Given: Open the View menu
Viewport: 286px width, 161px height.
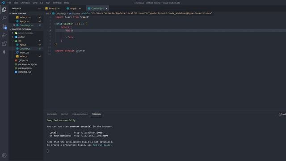Looking at the screenshot, I should [35, 3].
